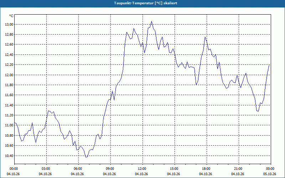Click the 11,40 y-axis label

click(9, 105)
